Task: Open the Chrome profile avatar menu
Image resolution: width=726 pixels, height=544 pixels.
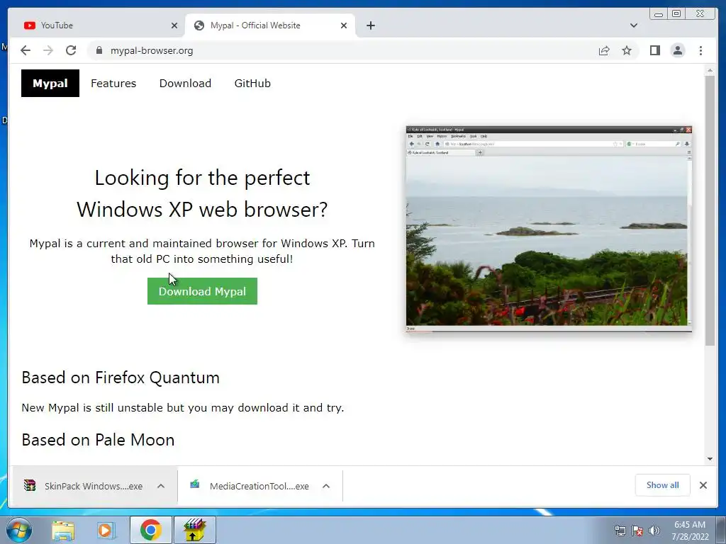Action: point(678,50)
